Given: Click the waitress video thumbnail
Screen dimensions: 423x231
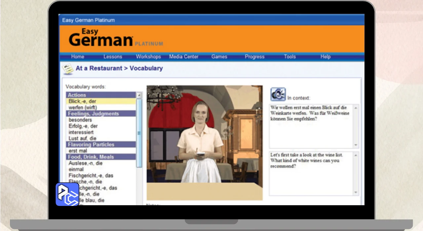Looking at the screenshot, I should click(205, 143).
